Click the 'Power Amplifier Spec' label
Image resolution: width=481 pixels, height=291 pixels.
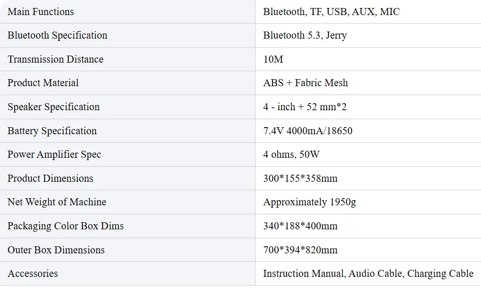[54, 154]
